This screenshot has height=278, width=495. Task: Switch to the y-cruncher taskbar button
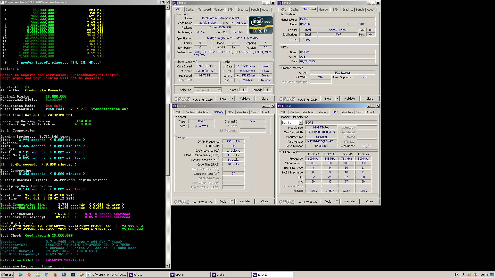pos(107,275)
